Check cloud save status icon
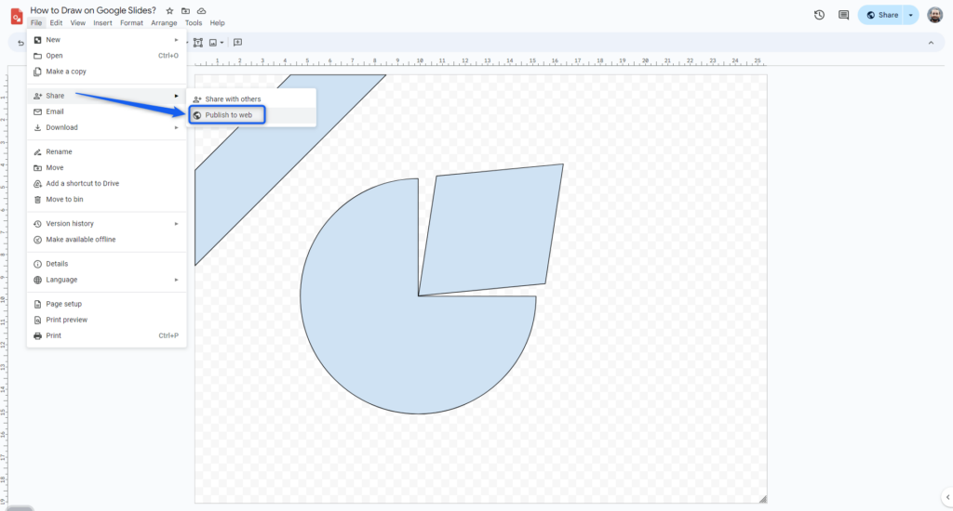Viewport: 953px width, 511px height. point(201,11)
